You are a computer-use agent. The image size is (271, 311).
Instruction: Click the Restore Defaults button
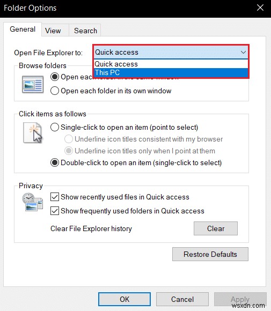pos(210,254)
